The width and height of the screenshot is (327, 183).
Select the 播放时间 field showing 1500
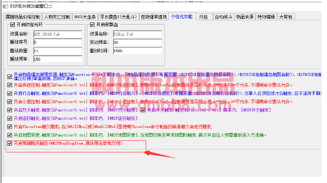[x=138, y=51]
